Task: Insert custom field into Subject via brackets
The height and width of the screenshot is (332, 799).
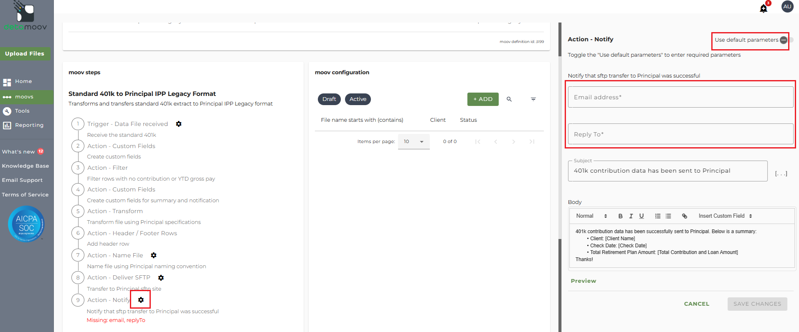Action: [781, 174]
